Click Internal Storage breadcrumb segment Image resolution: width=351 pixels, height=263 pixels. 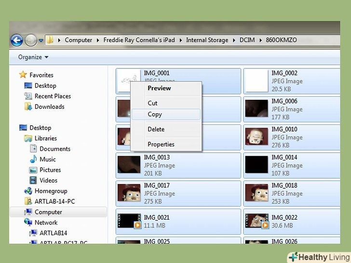(207, 40)
